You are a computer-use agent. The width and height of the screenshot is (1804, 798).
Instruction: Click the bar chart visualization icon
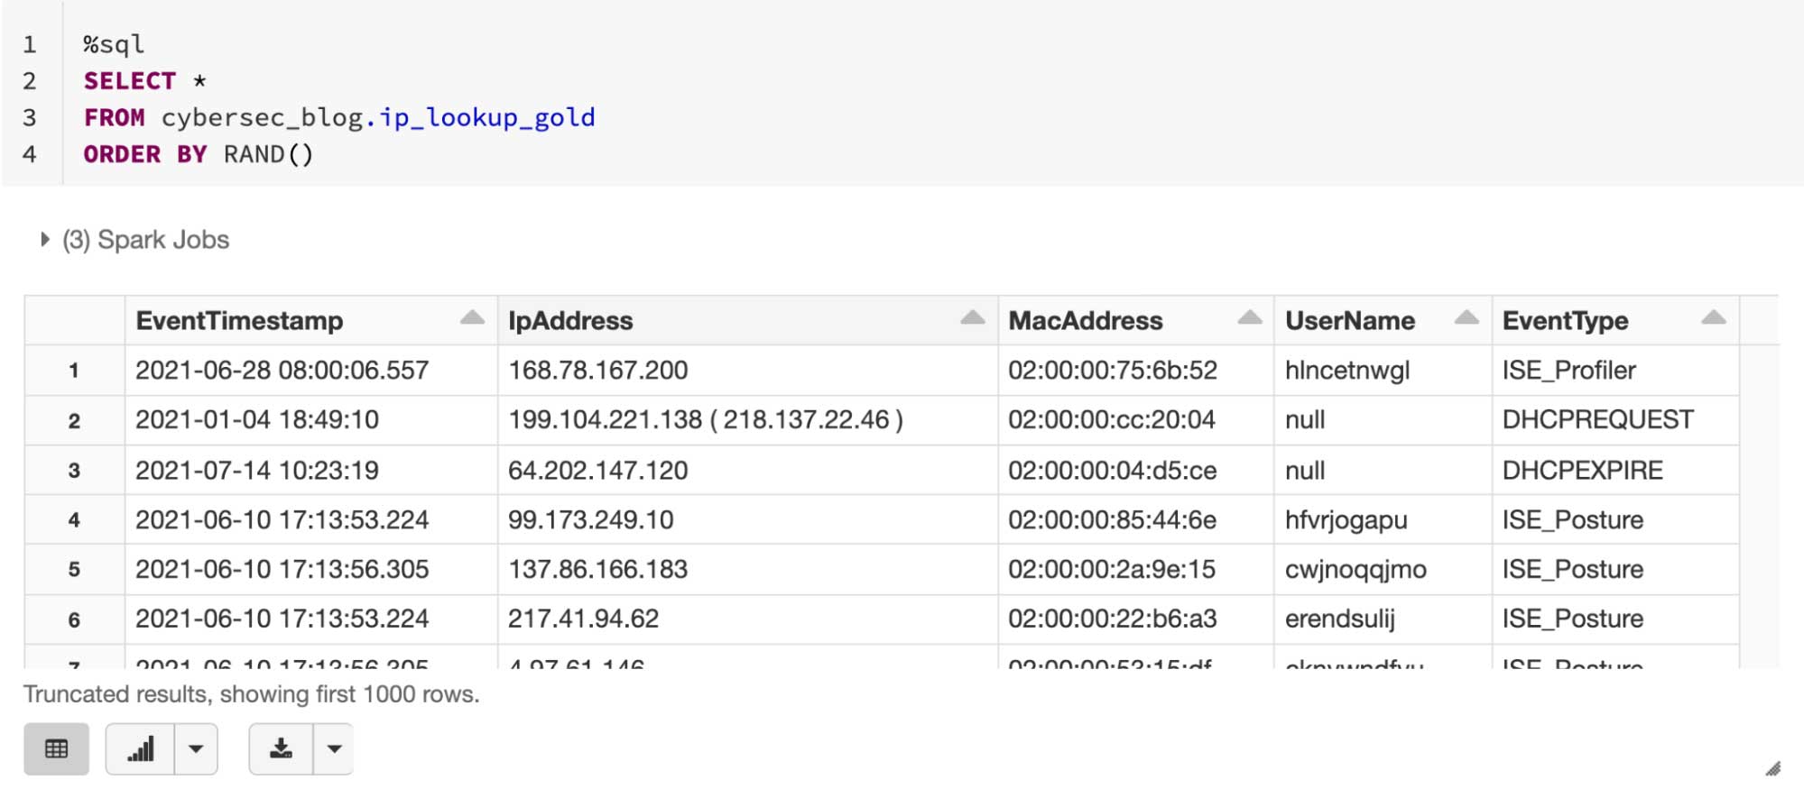[x=140, y=749]
